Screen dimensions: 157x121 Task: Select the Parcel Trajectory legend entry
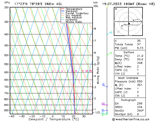(77, 13)
